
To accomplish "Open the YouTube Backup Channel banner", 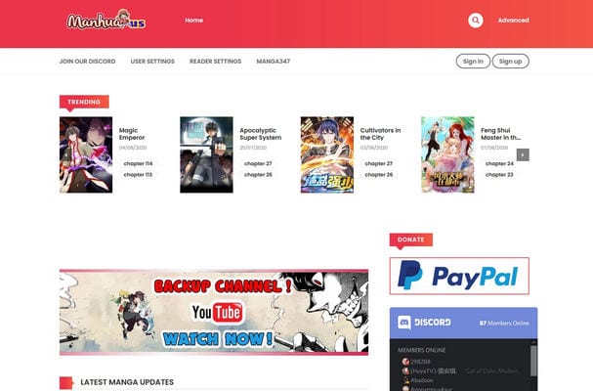I will [214, 312].
